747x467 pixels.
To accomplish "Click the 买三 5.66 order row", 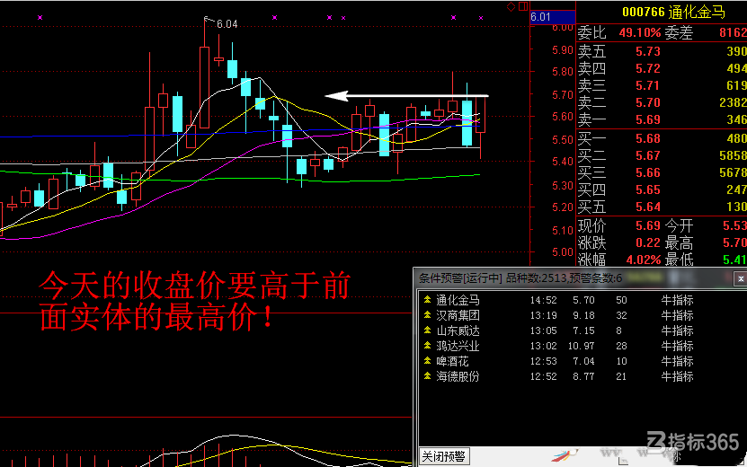I will 662,172.
